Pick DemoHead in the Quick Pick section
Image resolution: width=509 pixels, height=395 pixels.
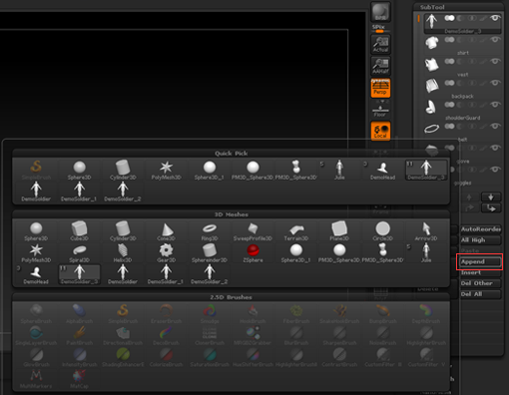point(382,170)
